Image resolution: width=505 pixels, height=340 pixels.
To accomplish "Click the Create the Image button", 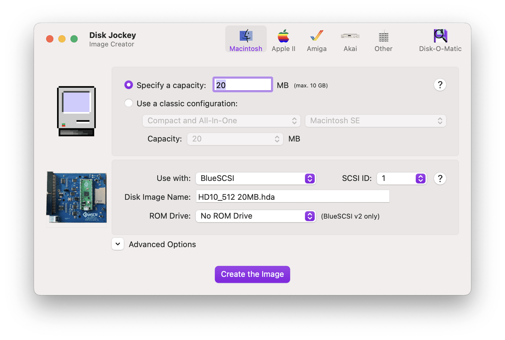I will pyautogui.click(x=252, y=274).
